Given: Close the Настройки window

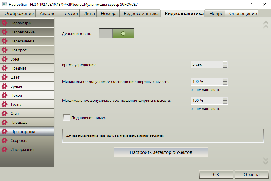Looking at the screenshot, I should pyautogui.click(x=265, y=4).
